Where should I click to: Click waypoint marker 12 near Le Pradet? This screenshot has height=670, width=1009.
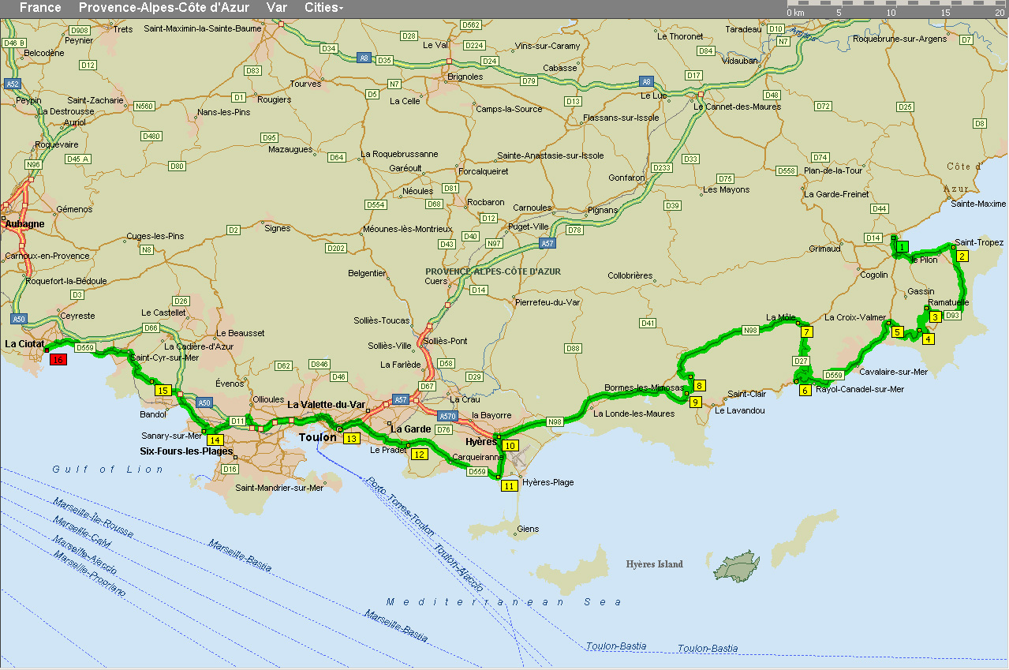point(419,454)
